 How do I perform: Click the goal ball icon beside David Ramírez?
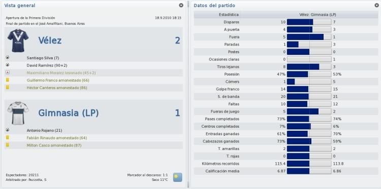pos(8,65)
